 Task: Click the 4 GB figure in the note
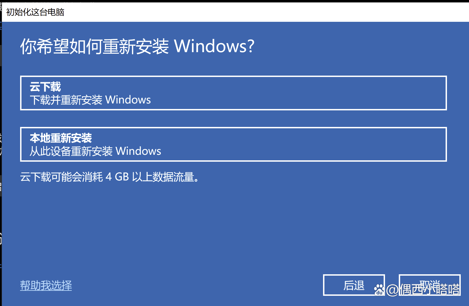tap(117, 177)
